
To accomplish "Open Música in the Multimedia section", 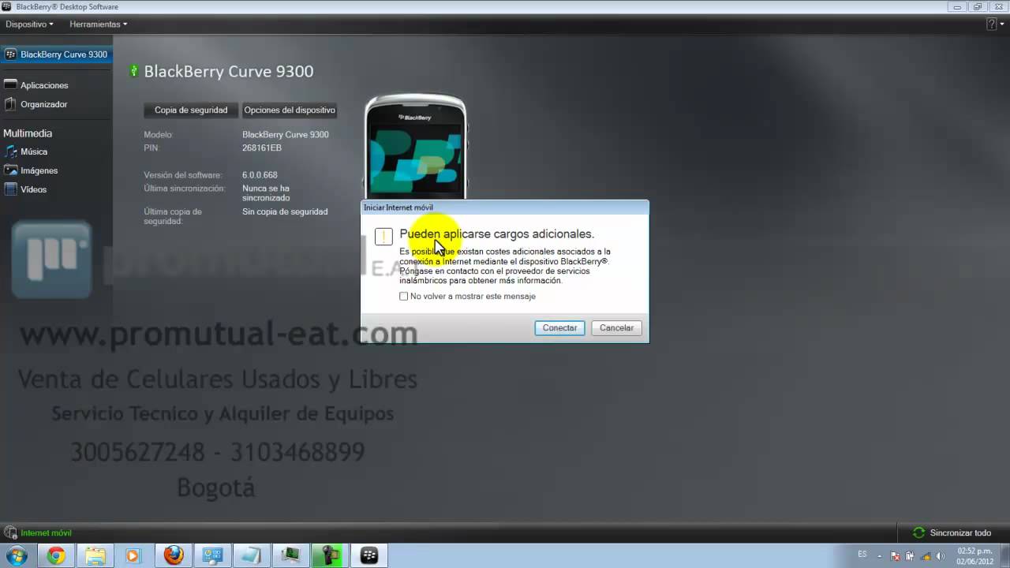I will tap(34, 151).
